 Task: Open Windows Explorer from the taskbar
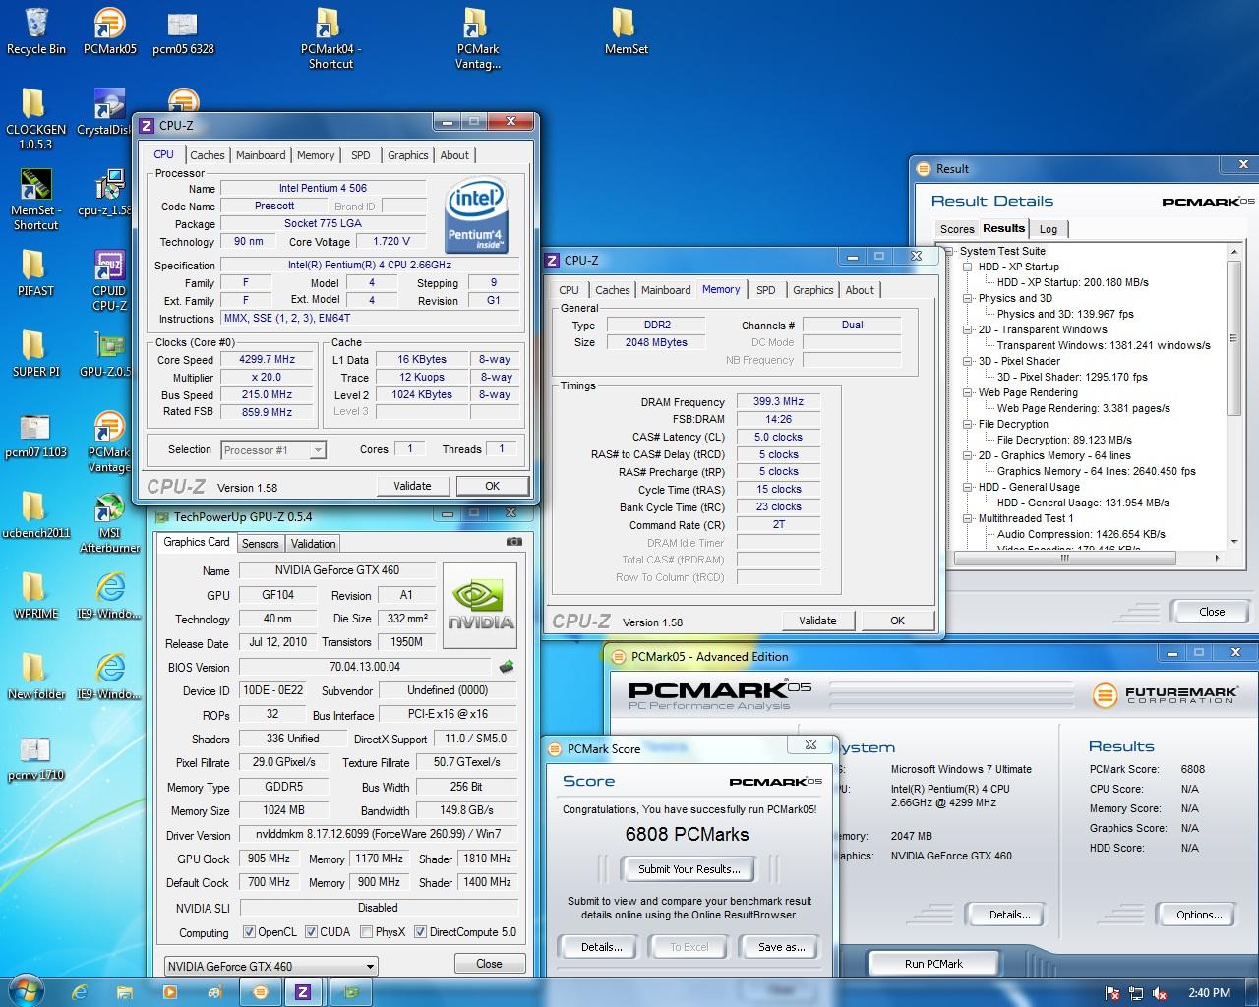pyautogui.click(x=125, y=992)
